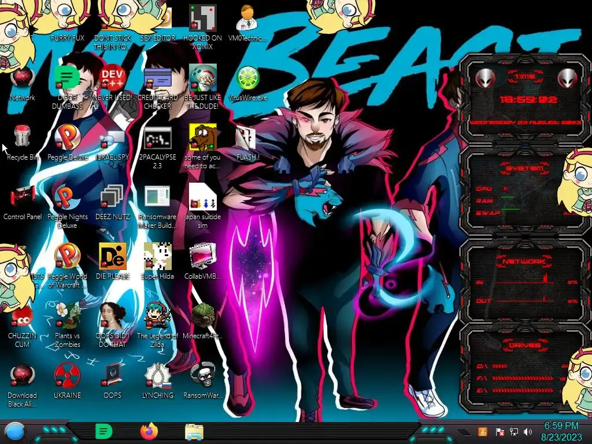The height and width of the screenshot is (444, 592).
Task: Click the DRIVES gadget header
Action: tap(524, 345)
